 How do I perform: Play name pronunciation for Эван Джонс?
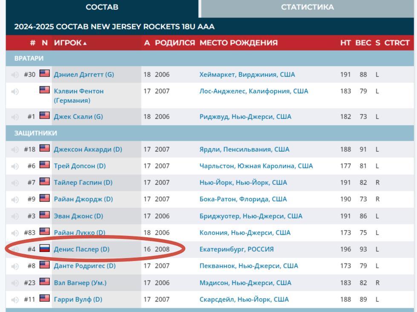[x=15, y=216]
